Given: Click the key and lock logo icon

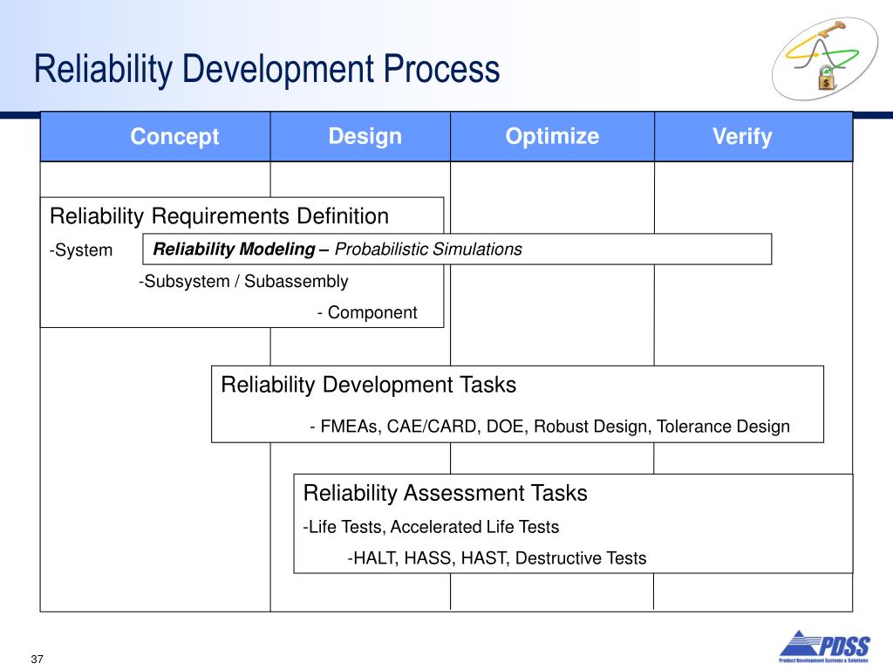Looking at the screenshot, I should click(825, 58).
